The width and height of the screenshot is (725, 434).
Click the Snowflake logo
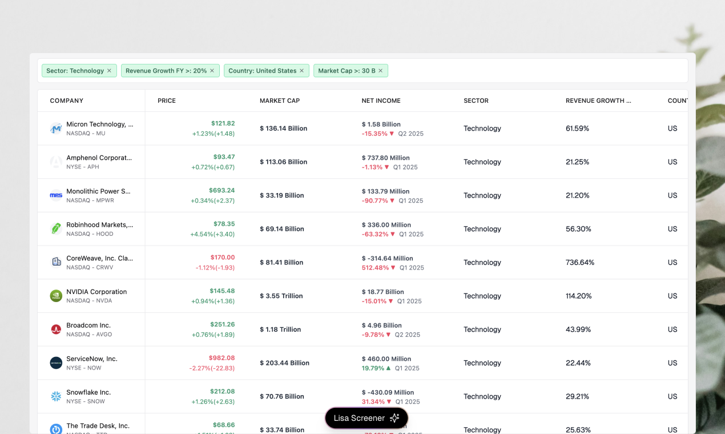(x=56, y=396)
